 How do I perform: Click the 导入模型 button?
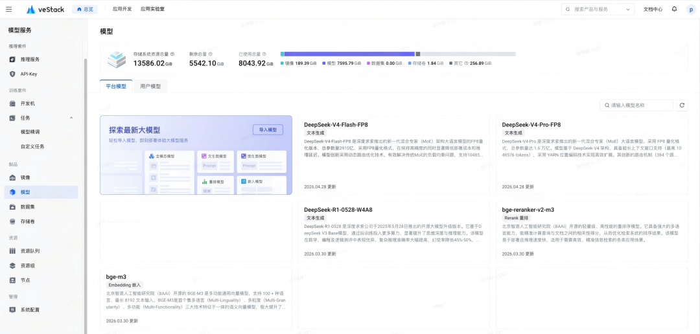[268, 129]
